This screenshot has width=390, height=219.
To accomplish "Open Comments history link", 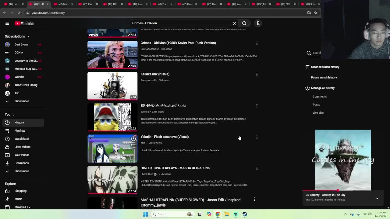I will click(x=320, y=97).
